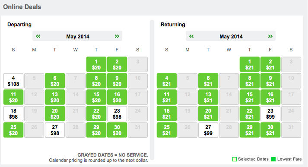308x167 pixels.
Task: Go to next month in Departing calendar
Action: click(117, 36)
